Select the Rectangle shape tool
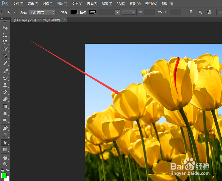 coord(5,150)
